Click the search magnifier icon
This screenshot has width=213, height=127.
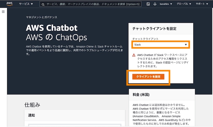(x=43, y=4)
